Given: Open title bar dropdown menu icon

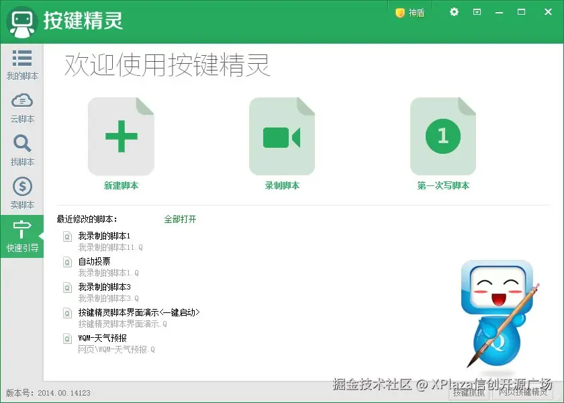Looking at the screenshot, I should click(x=477, y=12).
